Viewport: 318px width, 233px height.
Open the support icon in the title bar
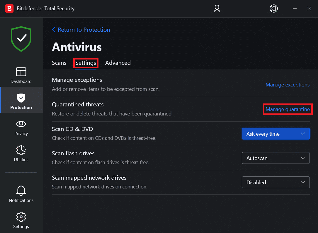coord(273,8)
